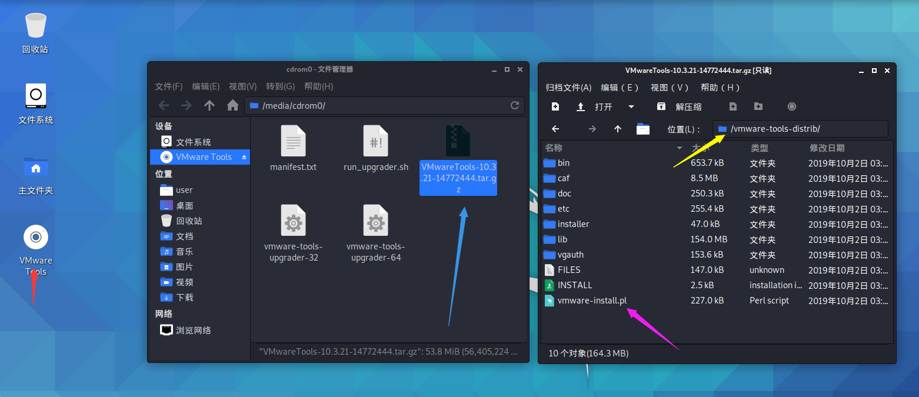Select the vgauth folder row
The height and width of the screenshot is (397, 919).
[x=717, y=255]
